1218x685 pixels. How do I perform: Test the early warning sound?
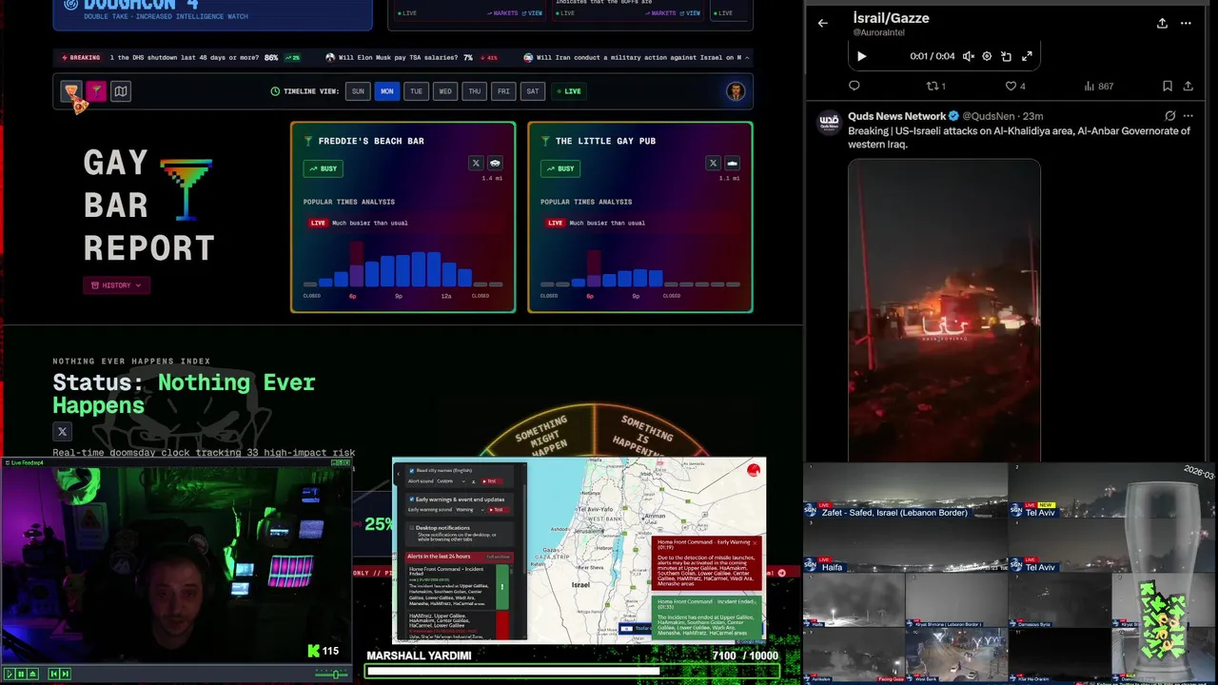point(501,510)
